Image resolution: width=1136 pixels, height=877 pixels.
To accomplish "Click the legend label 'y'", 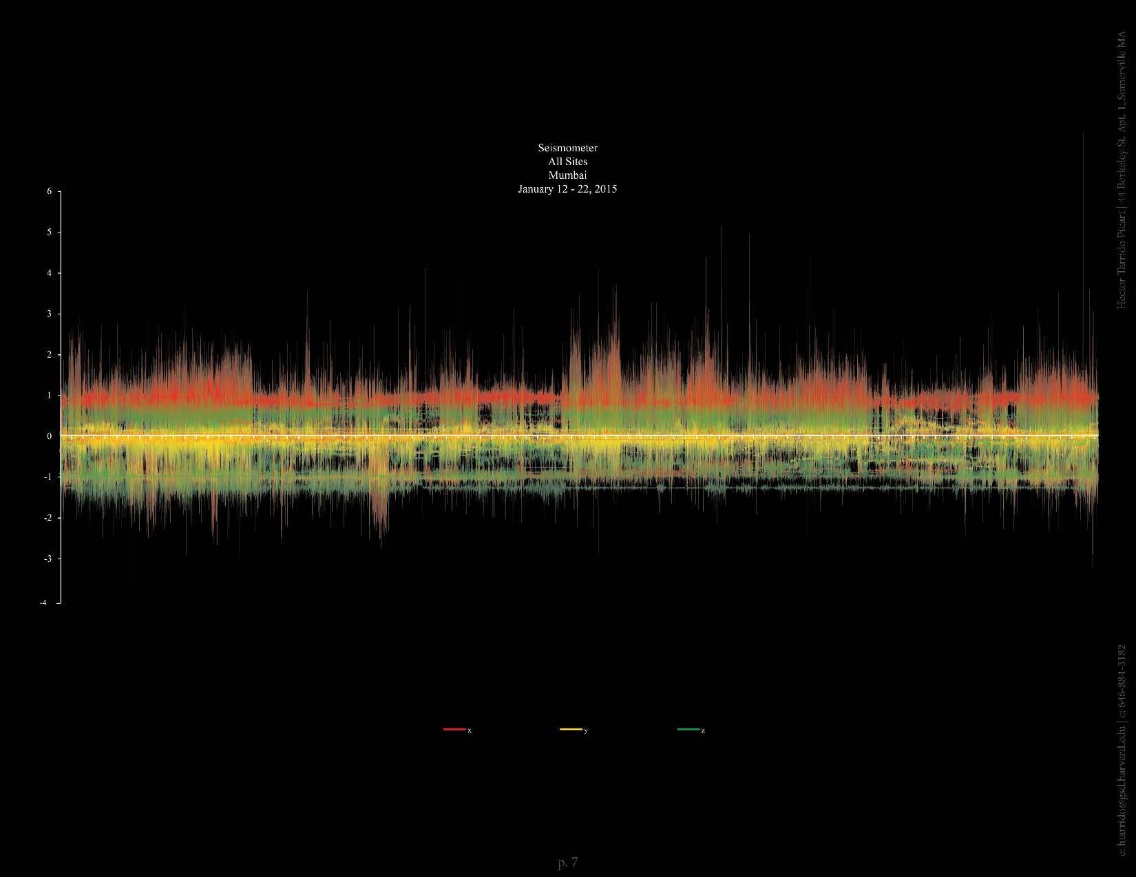I will 586,730.
